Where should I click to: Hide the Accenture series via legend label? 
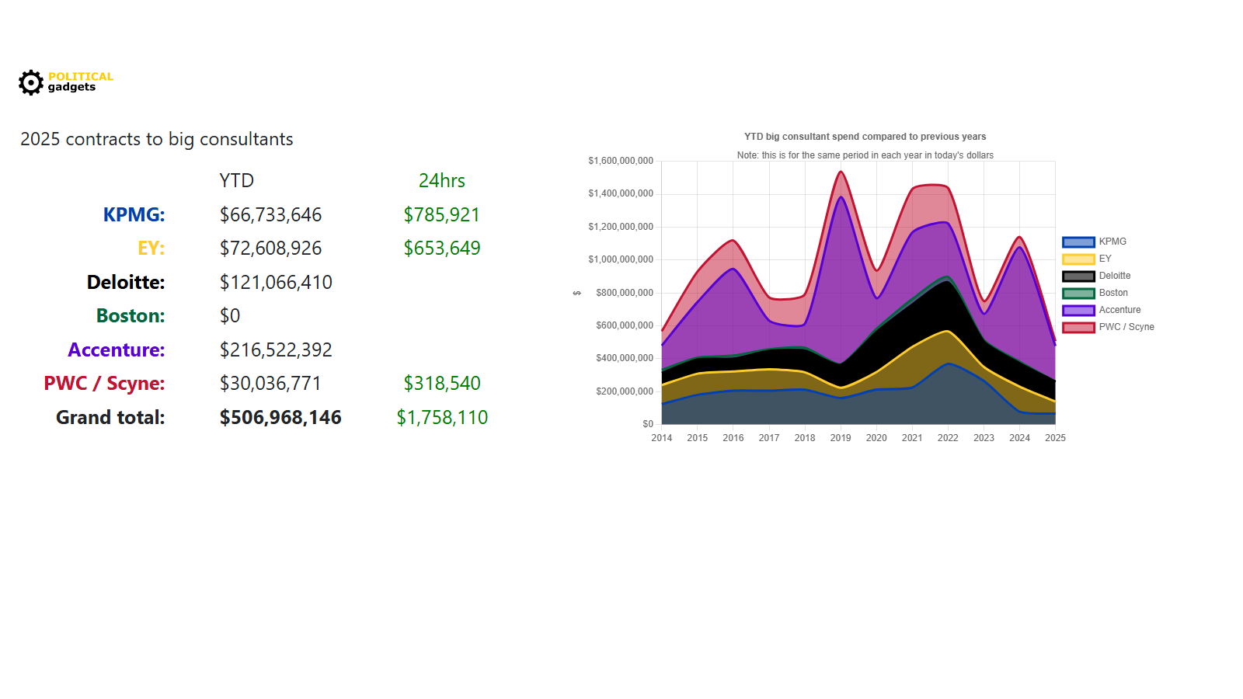coord(1119,310)
